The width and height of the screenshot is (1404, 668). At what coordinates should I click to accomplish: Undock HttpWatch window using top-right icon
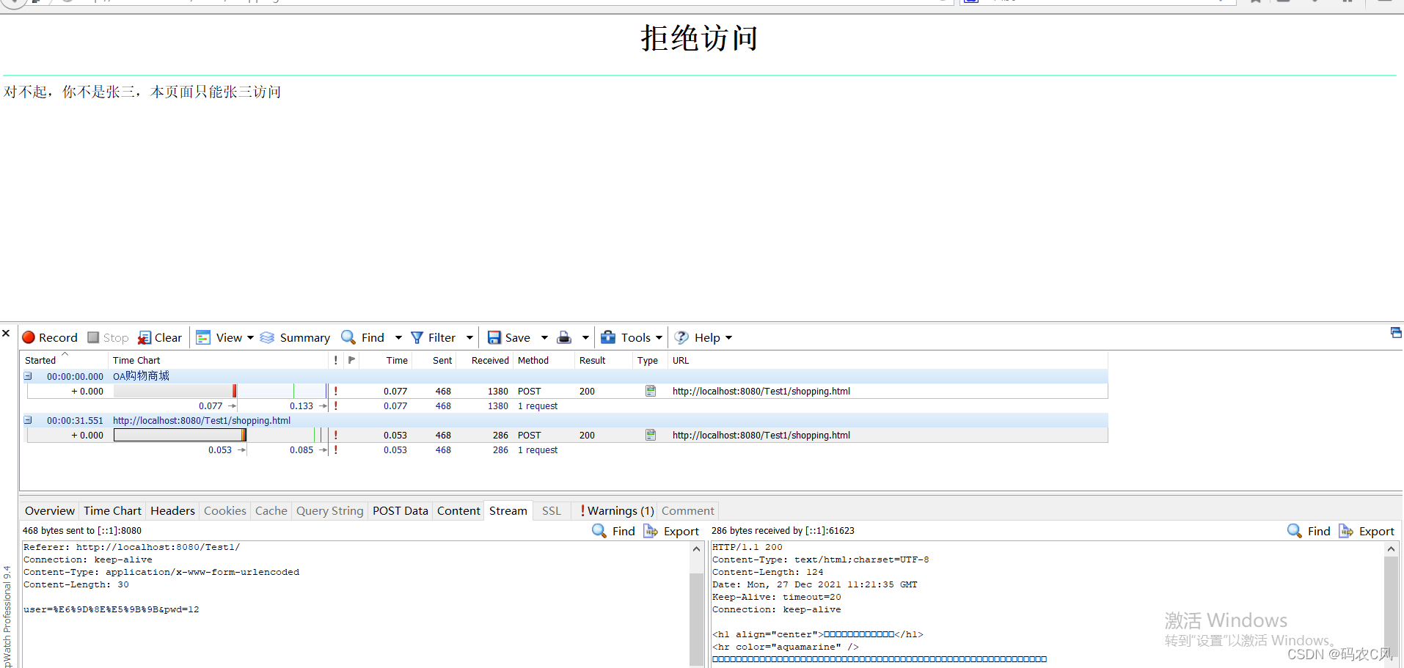click(1396, 333)
